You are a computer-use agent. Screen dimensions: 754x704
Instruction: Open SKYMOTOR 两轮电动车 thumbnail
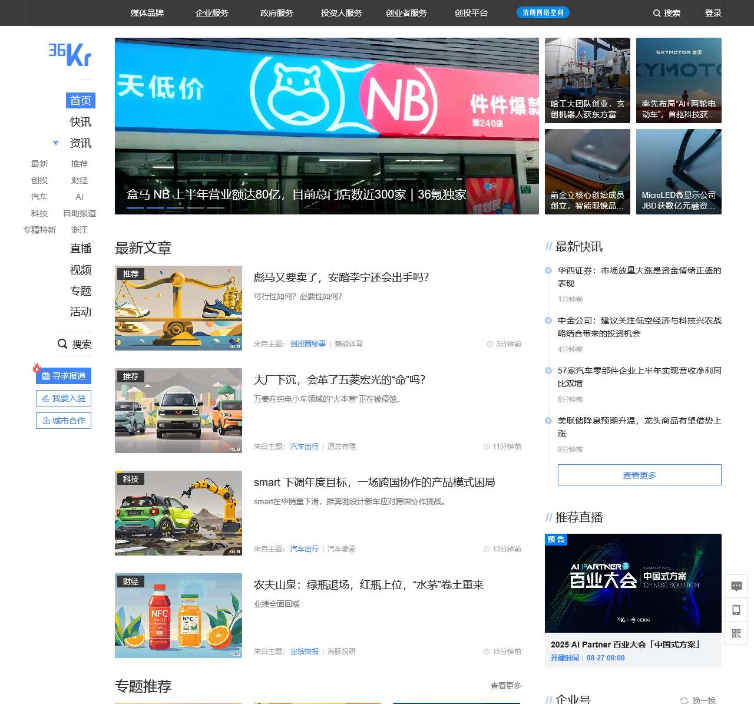679,80
